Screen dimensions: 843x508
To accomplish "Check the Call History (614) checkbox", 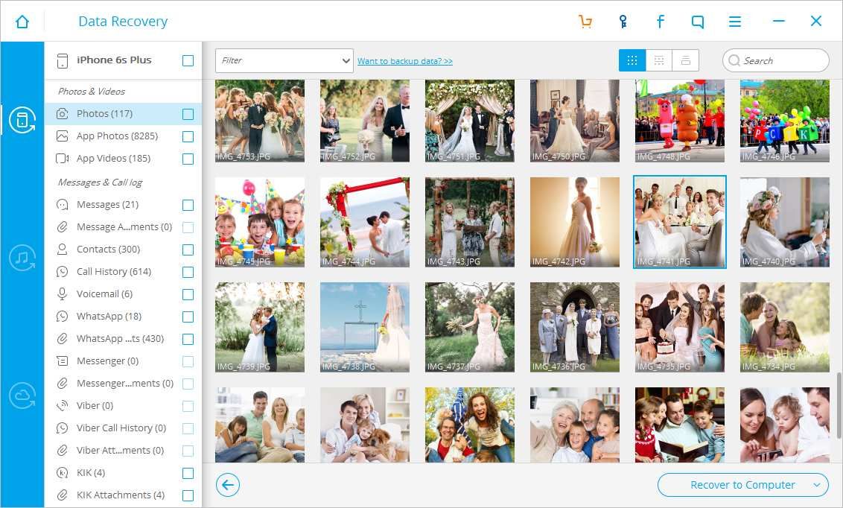I will [188, 272].
